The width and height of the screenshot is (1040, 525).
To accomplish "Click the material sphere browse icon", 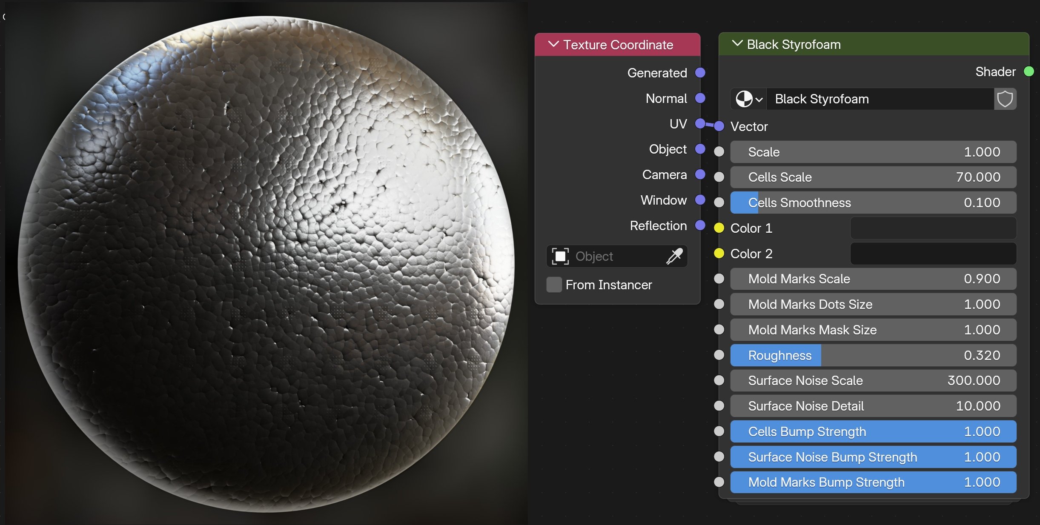I will [744, 99].
